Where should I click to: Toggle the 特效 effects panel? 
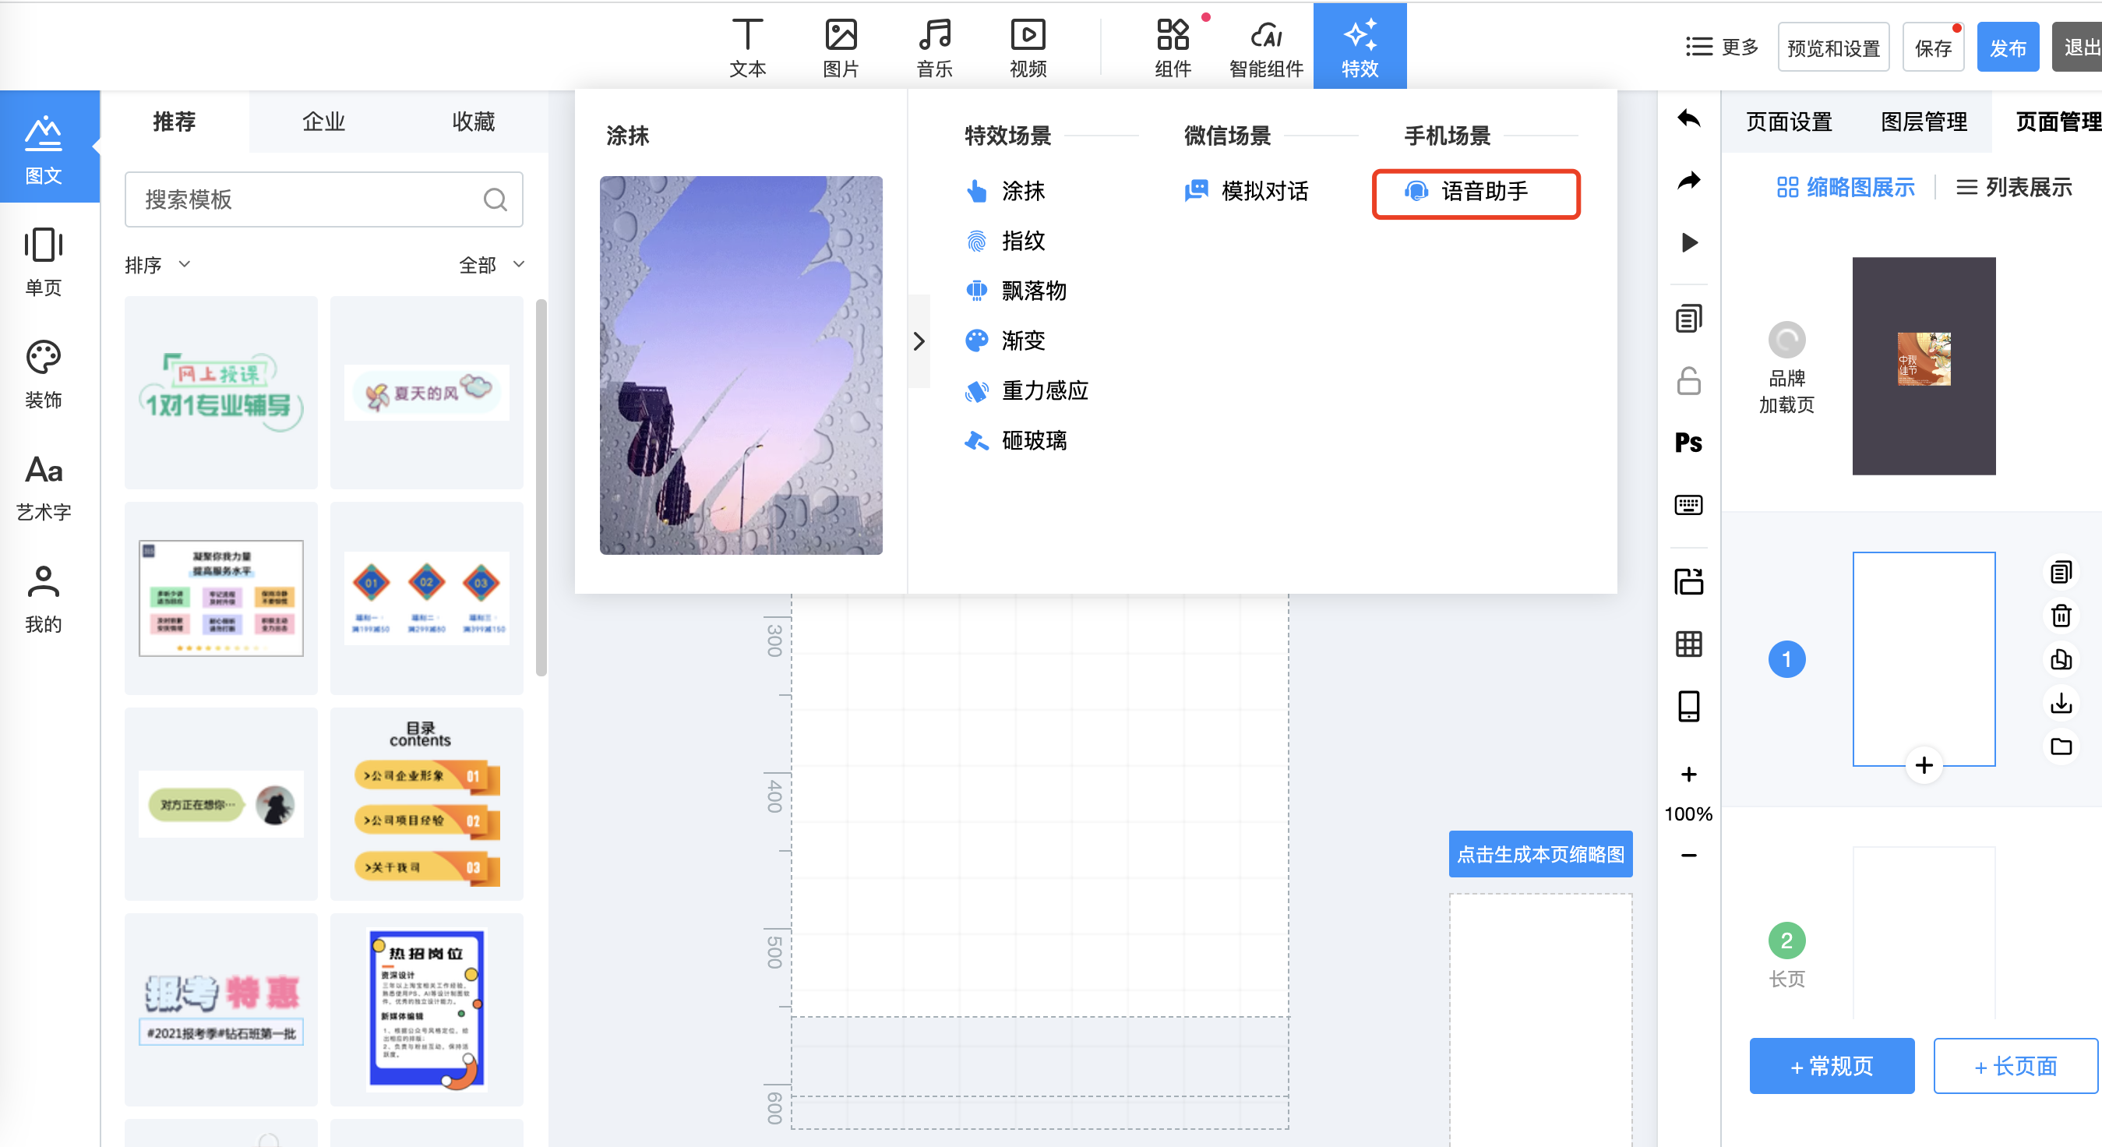click(1360, 48)
